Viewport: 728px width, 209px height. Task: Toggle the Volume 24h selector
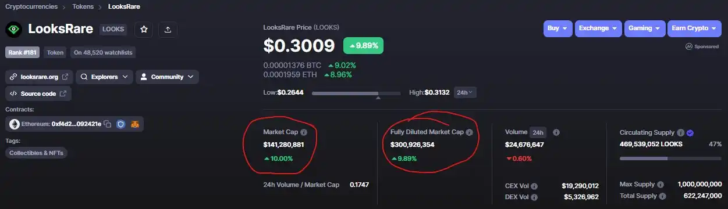538,132
